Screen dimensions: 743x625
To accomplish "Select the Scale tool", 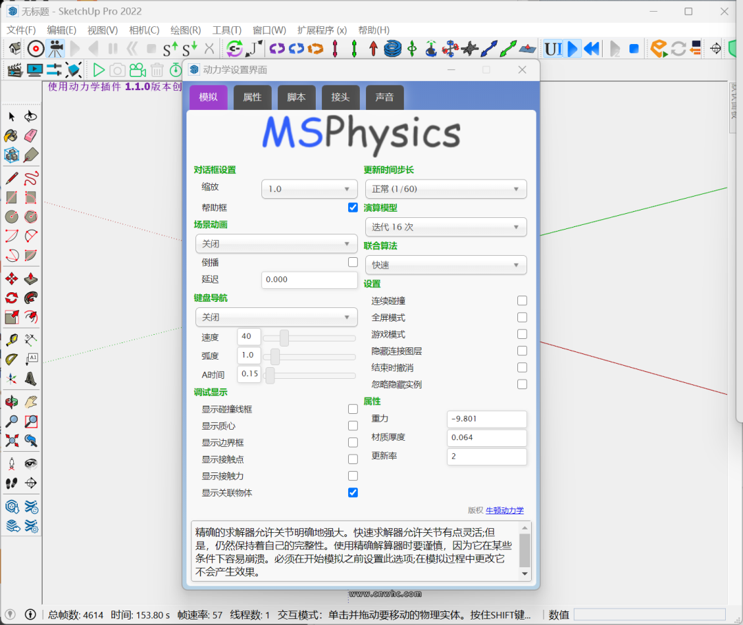I will [12, 317].
